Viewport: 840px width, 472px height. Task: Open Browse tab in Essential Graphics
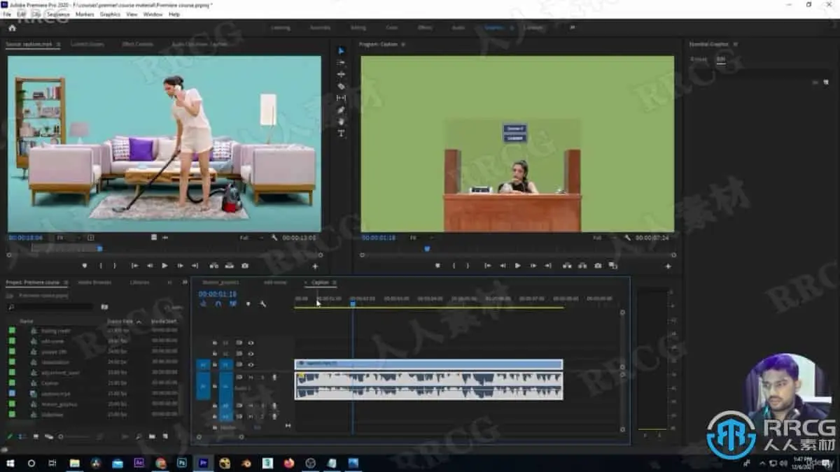(699, 59)
